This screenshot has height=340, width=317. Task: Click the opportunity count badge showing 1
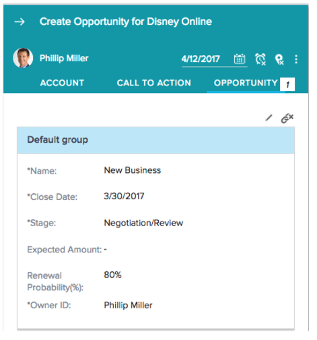tap(287, 84)
